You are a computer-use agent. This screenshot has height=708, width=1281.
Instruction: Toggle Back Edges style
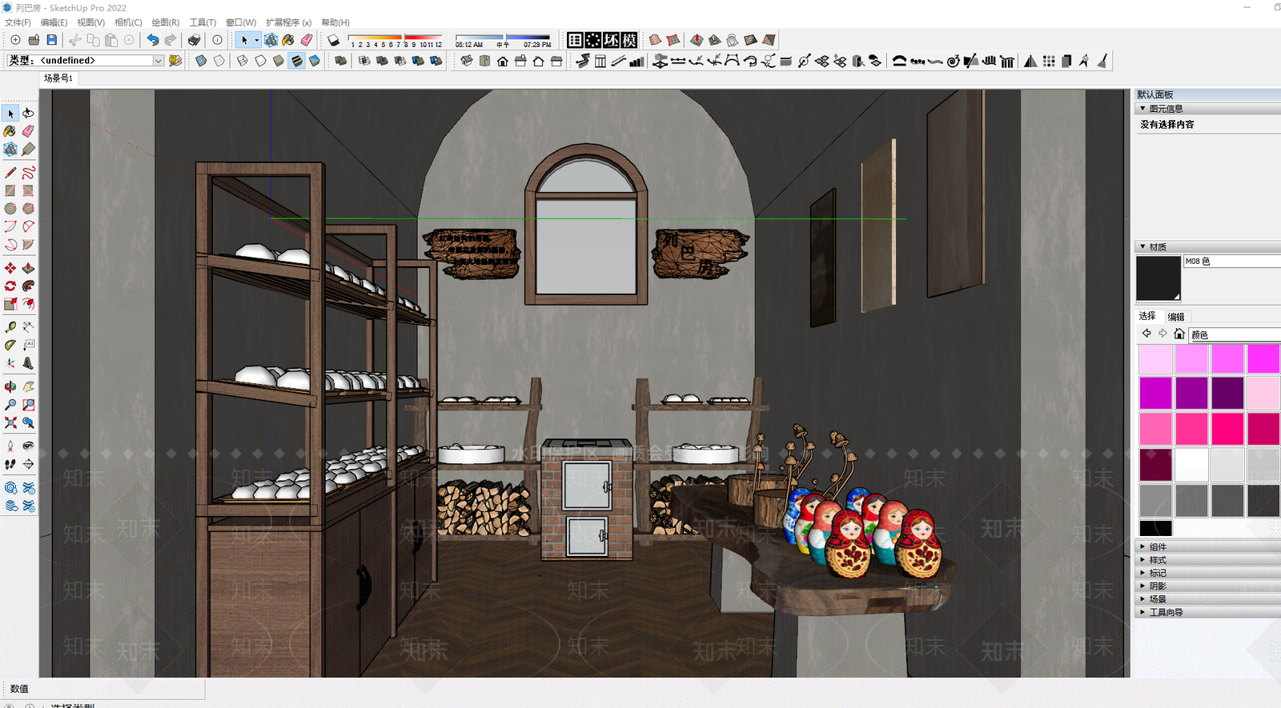(219, 61)
